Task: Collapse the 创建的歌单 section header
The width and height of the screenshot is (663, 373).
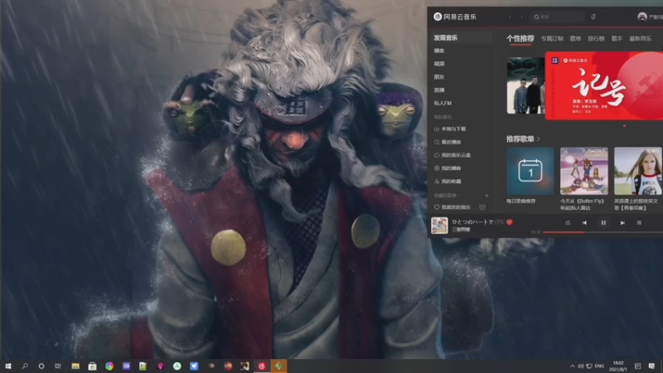Action: tap(447, 196)
